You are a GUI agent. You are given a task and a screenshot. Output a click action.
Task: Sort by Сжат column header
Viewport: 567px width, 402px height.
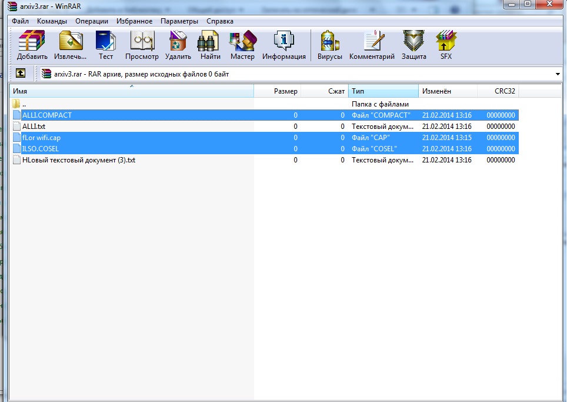[x=324, y=91]
